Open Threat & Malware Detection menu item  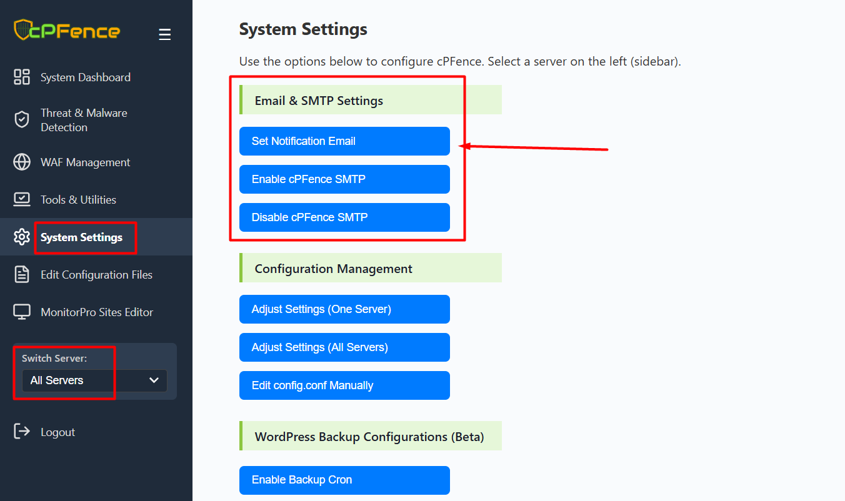click(84, 120)
